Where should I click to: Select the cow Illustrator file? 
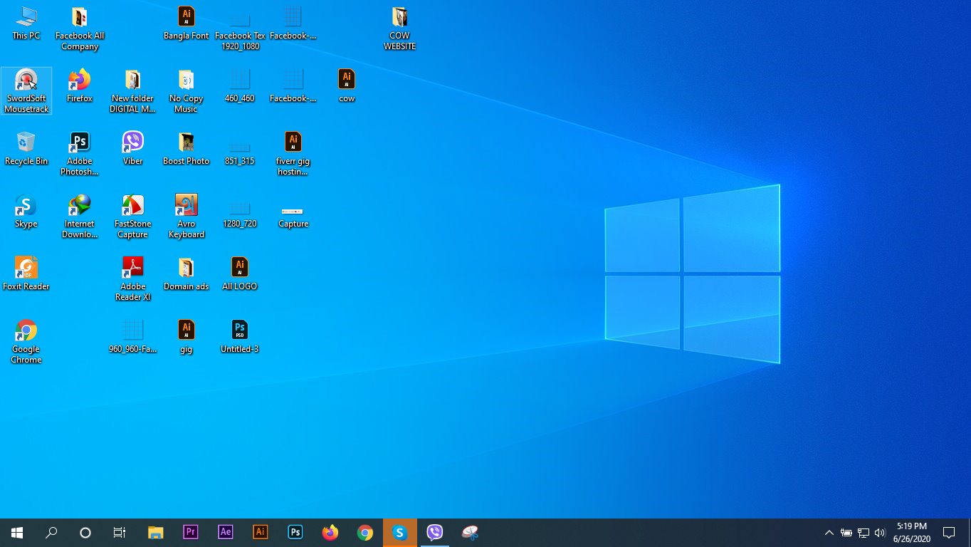click(347, 86)
